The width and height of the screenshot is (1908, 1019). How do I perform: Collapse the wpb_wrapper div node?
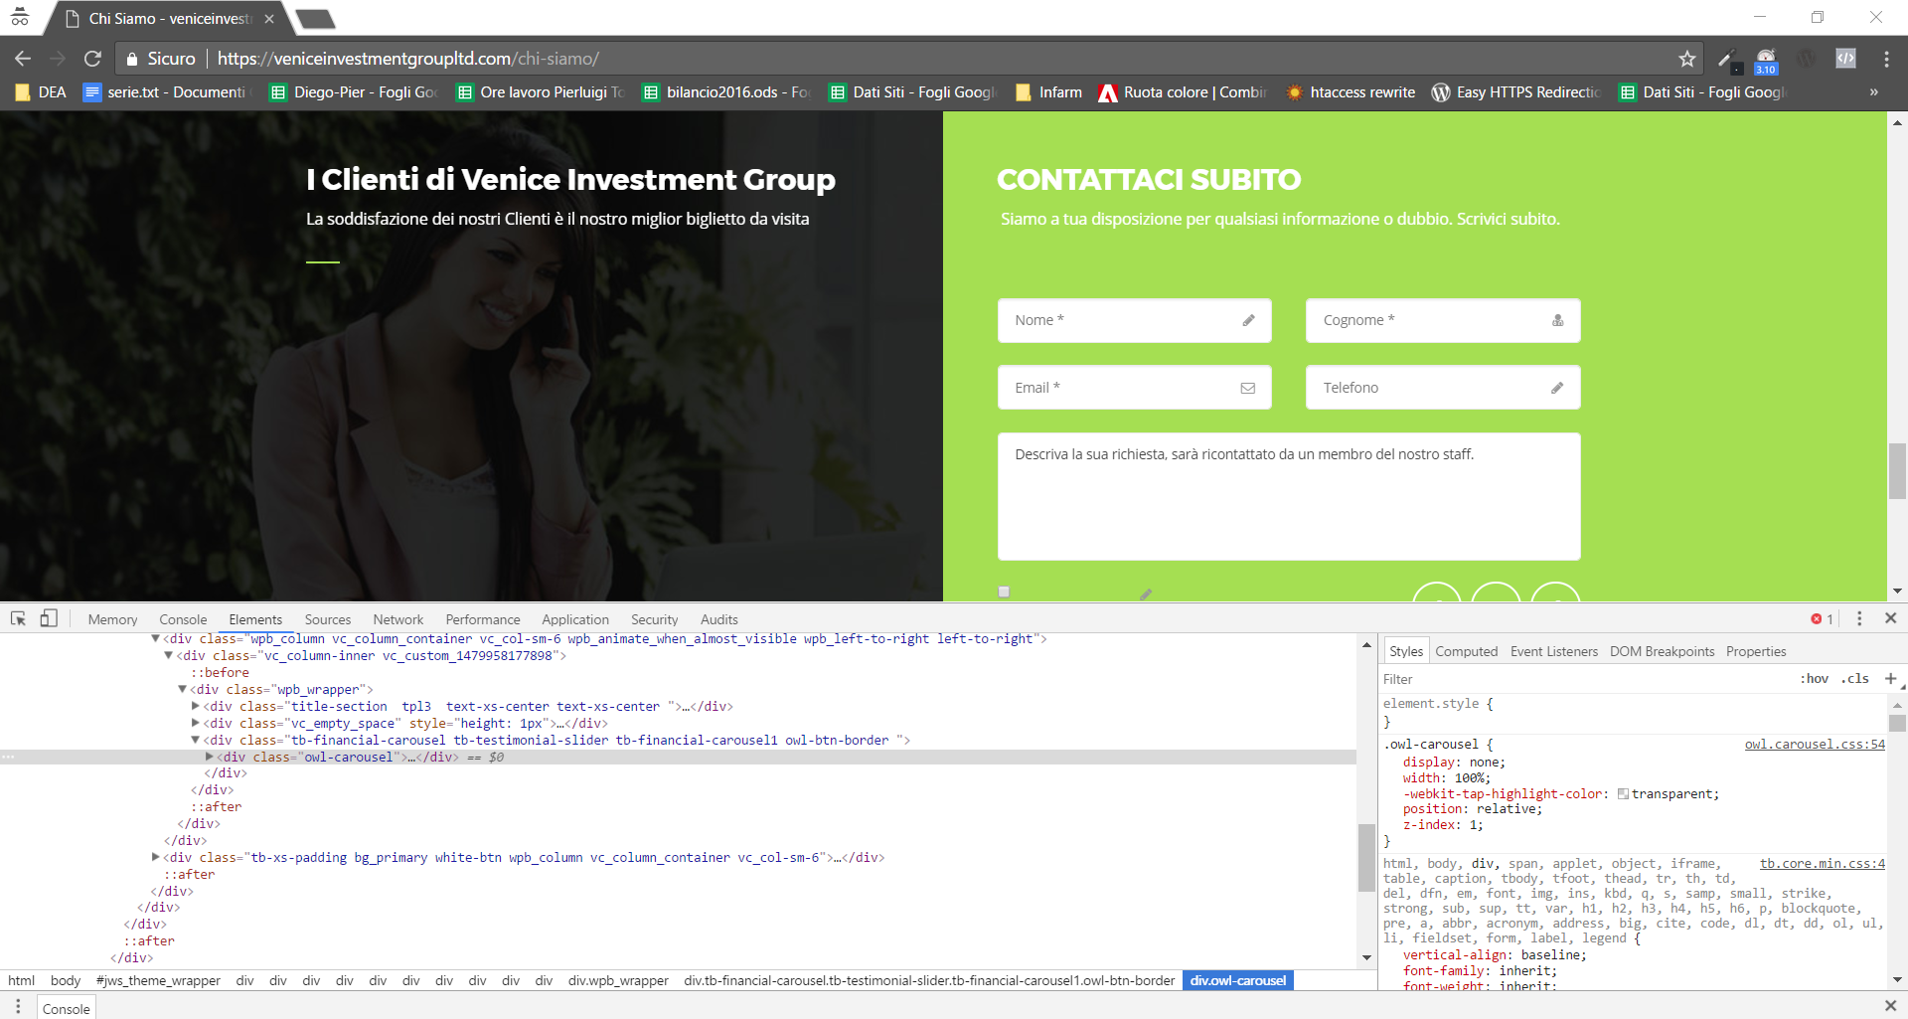(x=183, y=689)
